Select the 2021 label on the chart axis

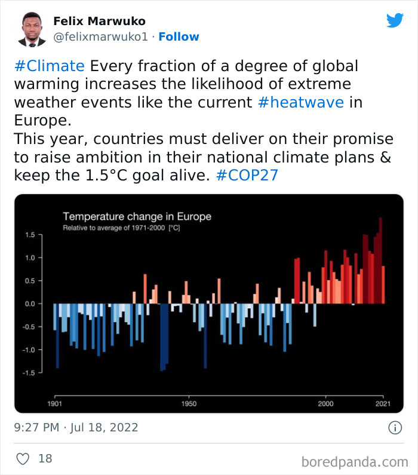382,404
